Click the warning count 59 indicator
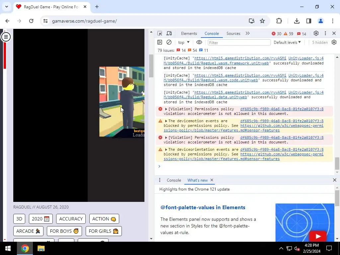The image size is (340, 255). pyautogui.click(x=289, y=34)
